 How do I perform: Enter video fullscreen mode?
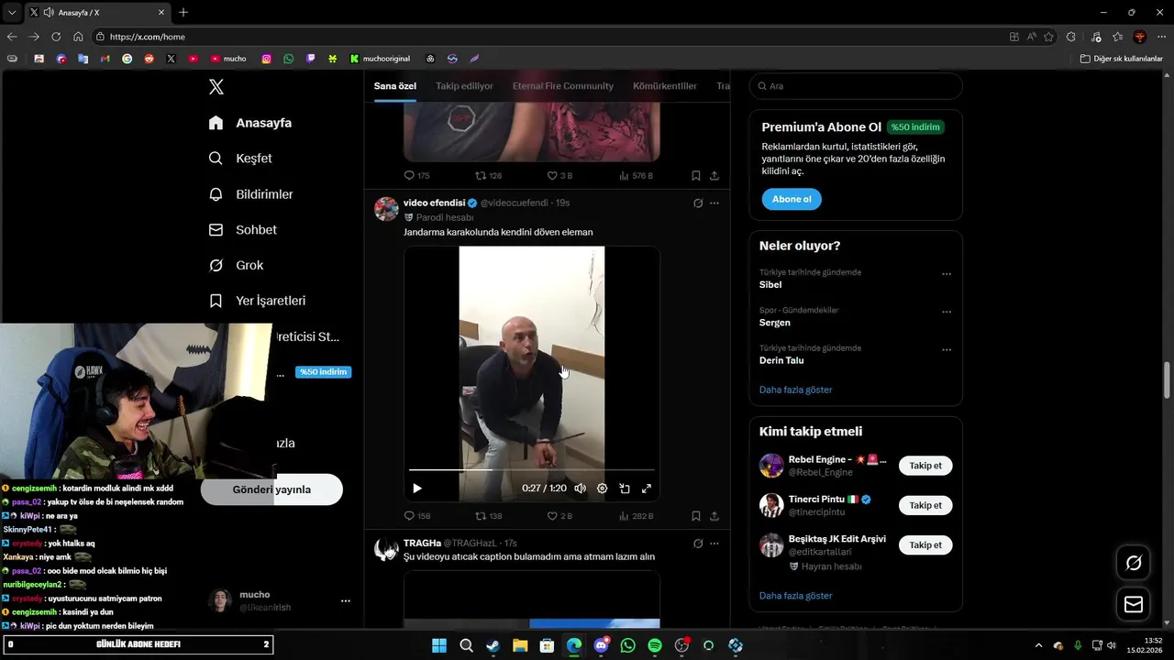pos(647,489)
